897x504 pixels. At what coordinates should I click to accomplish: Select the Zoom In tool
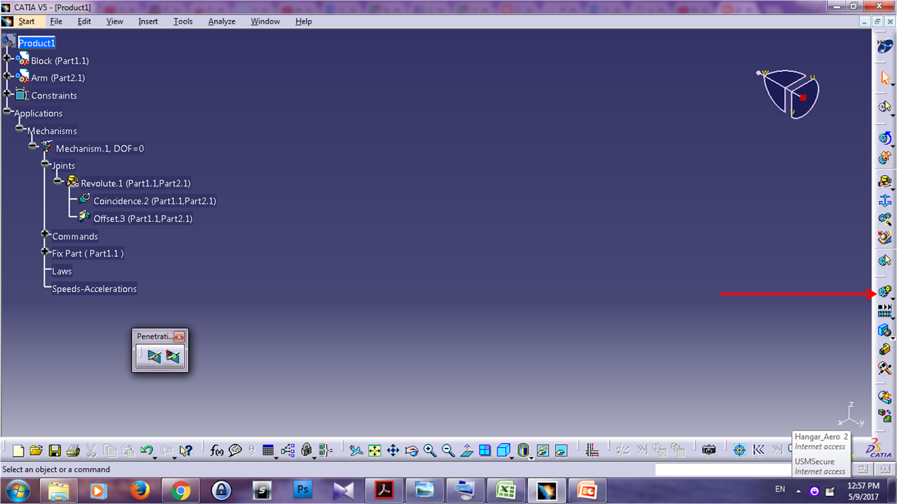tap(429, 450)
